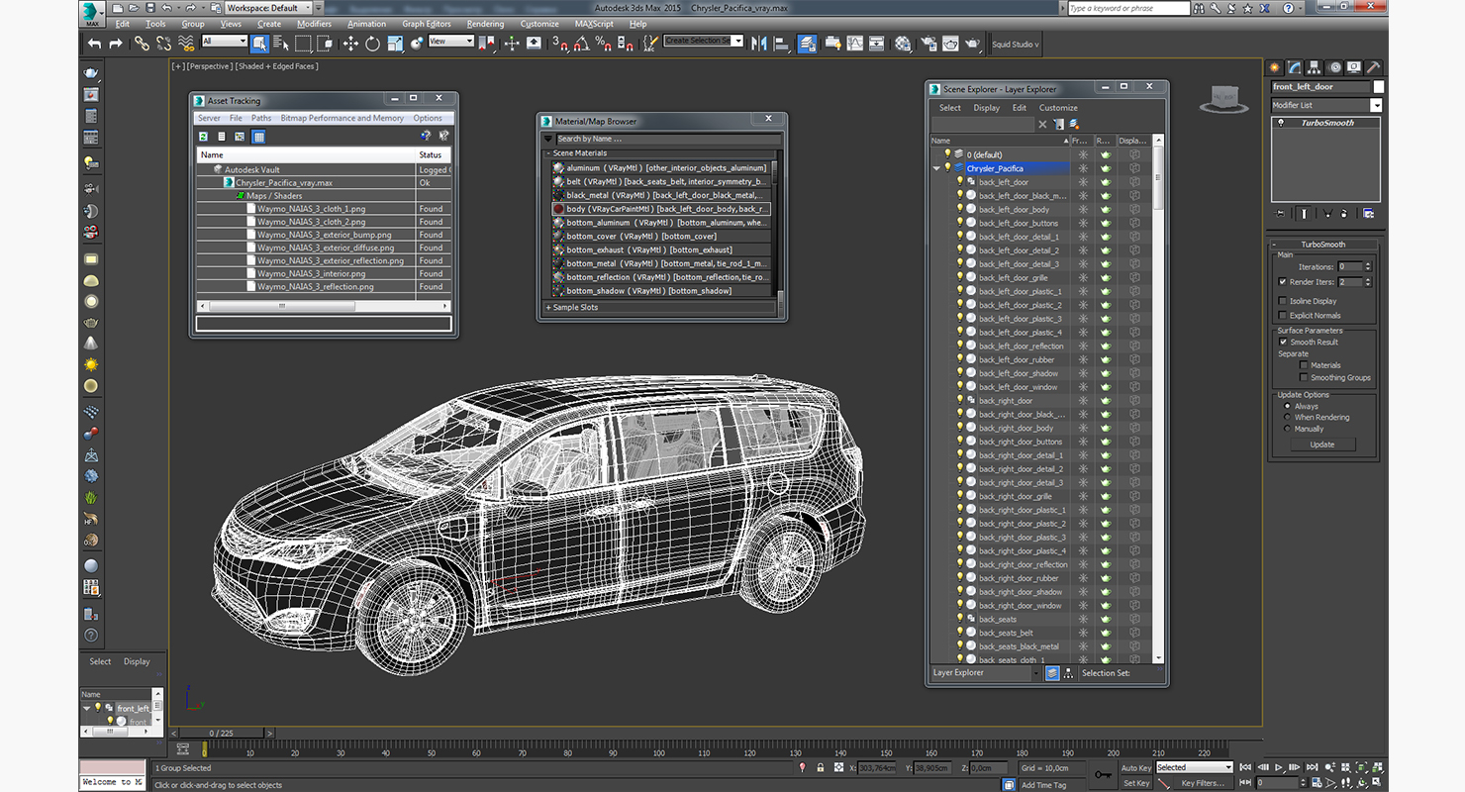Toggle TurboSmooth modifier lightbulb in stack
This screenshot has height=792, width=1465.
pyautogui.click(x=1281, y=123)
